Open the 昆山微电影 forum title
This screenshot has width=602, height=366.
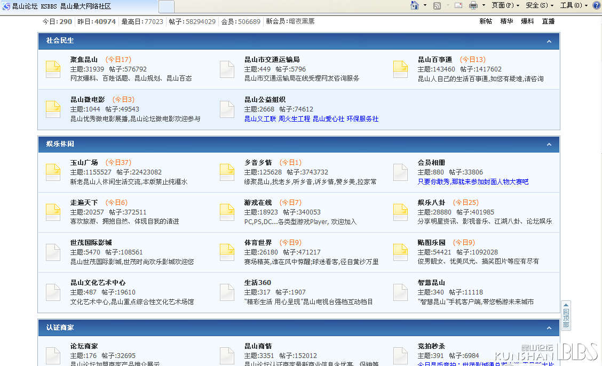(x=88, y=99)
